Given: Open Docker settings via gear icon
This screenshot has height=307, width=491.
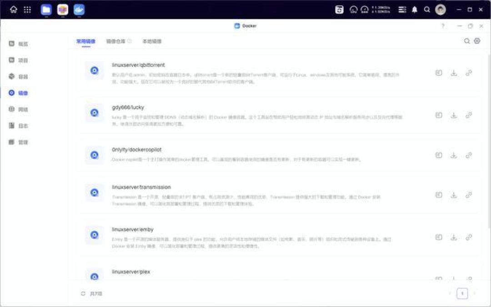Looking at the screenshot, I should tap(476, 41).
